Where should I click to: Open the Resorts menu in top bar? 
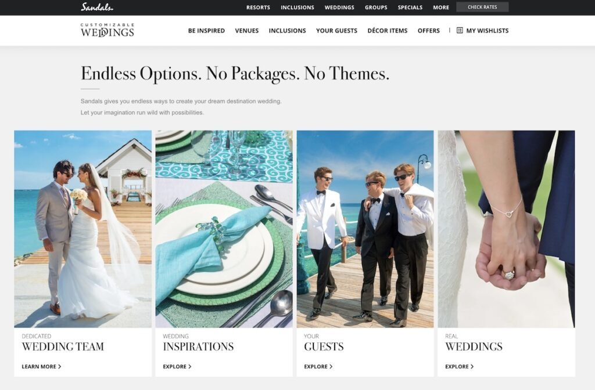(x=258, y=7)
